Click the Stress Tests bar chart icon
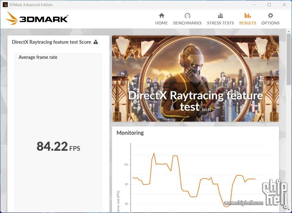 pyautogui.click(x=220, y=16)
